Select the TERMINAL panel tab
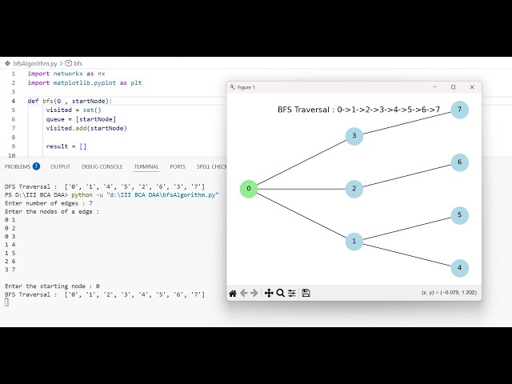This screenshot has height=384, width=512. pos(146,166)
